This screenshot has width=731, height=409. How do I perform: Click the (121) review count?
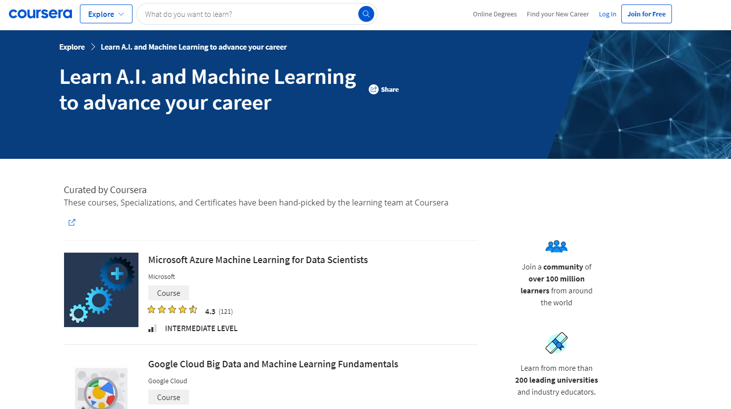[x=226, y=312]
